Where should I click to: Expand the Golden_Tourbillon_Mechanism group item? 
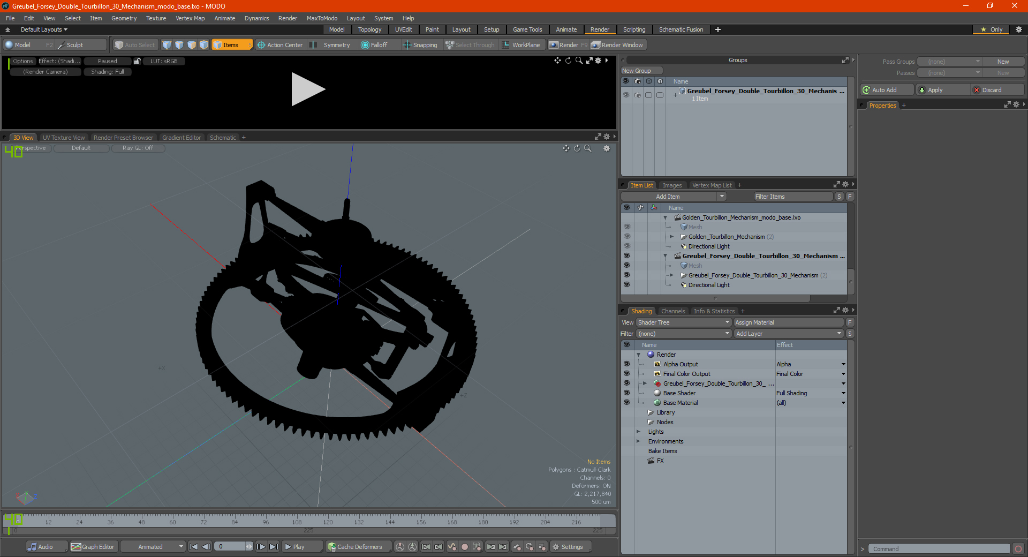click(671, 237)
